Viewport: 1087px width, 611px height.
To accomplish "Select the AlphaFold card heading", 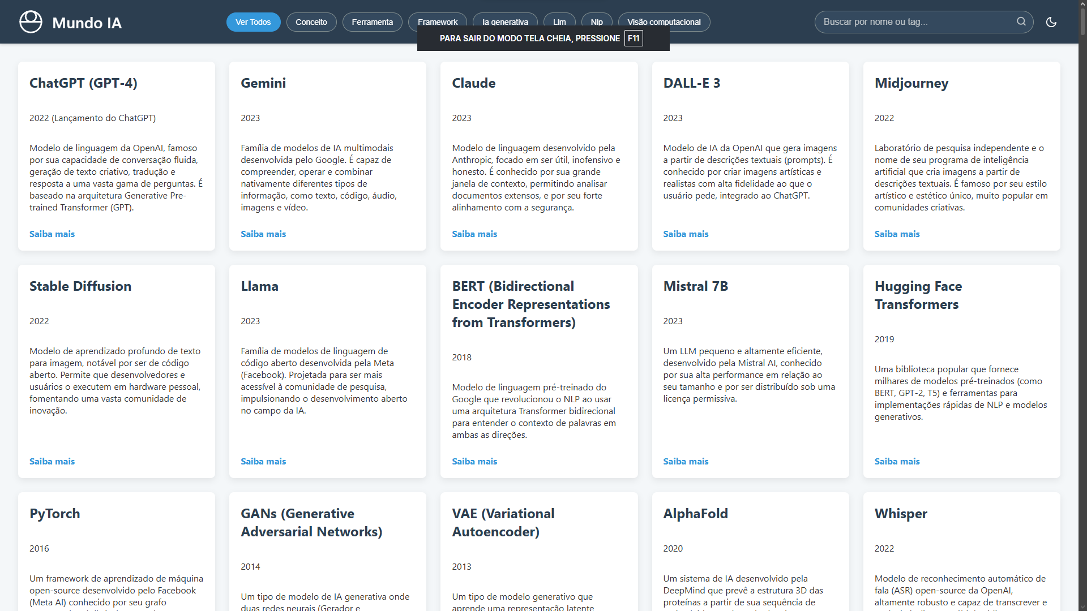I will tap(696, 514).
